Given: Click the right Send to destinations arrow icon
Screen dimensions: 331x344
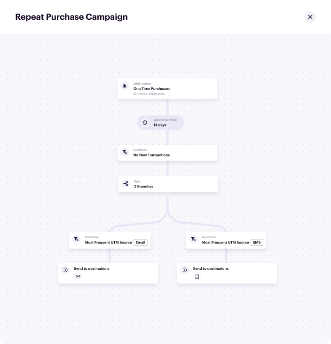Looking at the screenshot, I should pos(184,270).
